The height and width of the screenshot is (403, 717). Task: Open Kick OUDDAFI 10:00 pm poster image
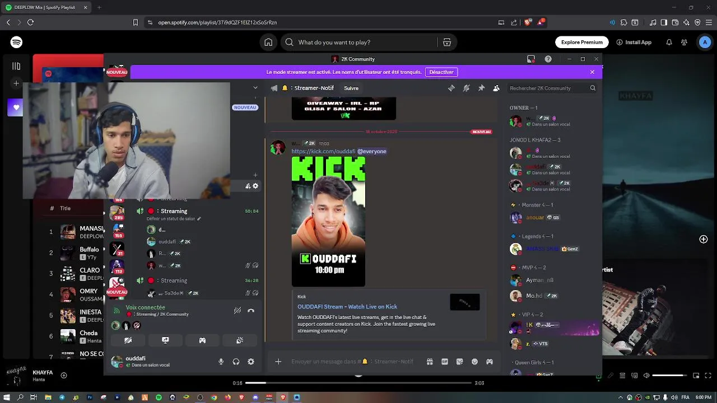coord(328,222)
